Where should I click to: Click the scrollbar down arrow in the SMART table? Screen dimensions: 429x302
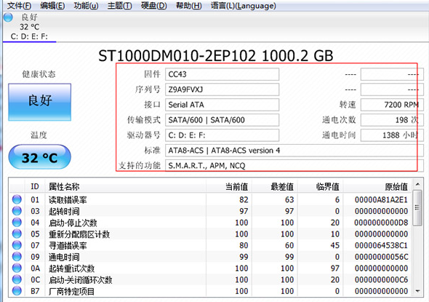click(417, 291)
